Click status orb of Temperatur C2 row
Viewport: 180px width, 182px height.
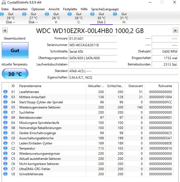(x=5, y=148)
